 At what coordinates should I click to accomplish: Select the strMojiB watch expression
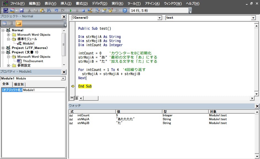point(83,123)
